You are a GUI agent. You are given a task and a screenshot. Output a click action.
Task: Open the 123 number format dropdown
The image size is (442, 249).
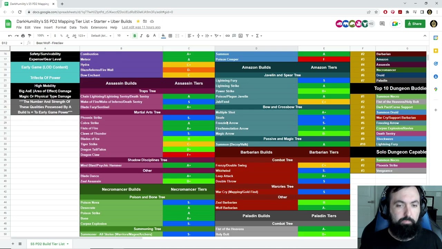(x=82, y=36)
